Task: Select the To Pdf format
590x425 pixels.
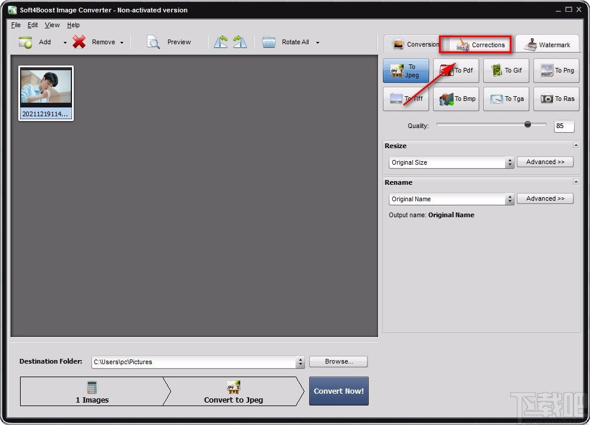Action: click(x=455, y=70)
